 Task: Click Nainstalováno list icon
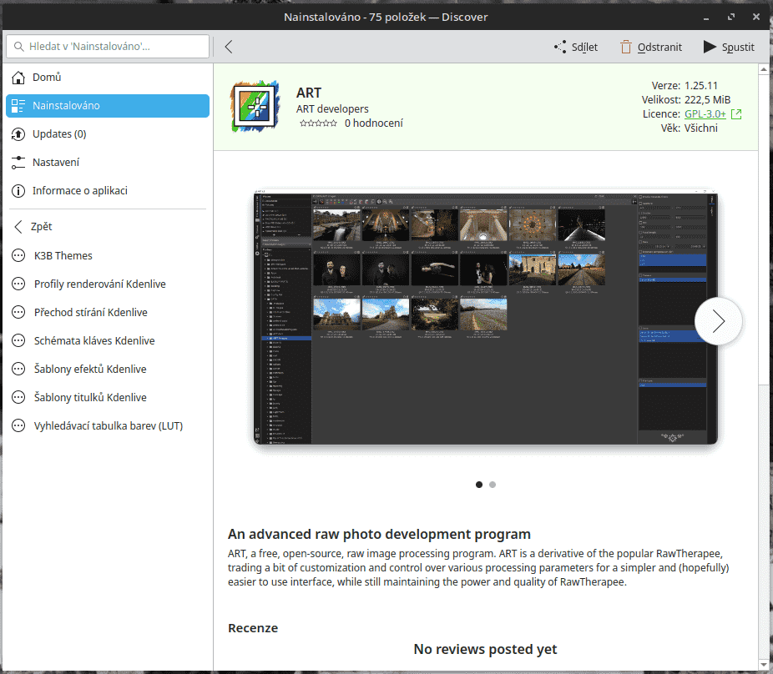click(18, 105)
